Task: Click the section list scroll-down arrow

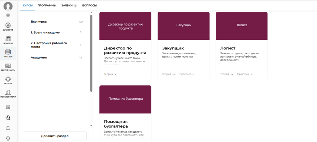Action: click(91, 126)
